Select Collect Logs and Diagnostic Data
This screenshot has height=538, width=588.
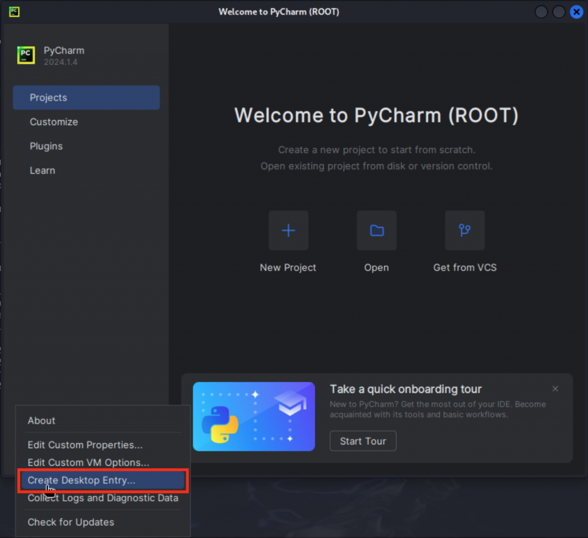[103, 498]
